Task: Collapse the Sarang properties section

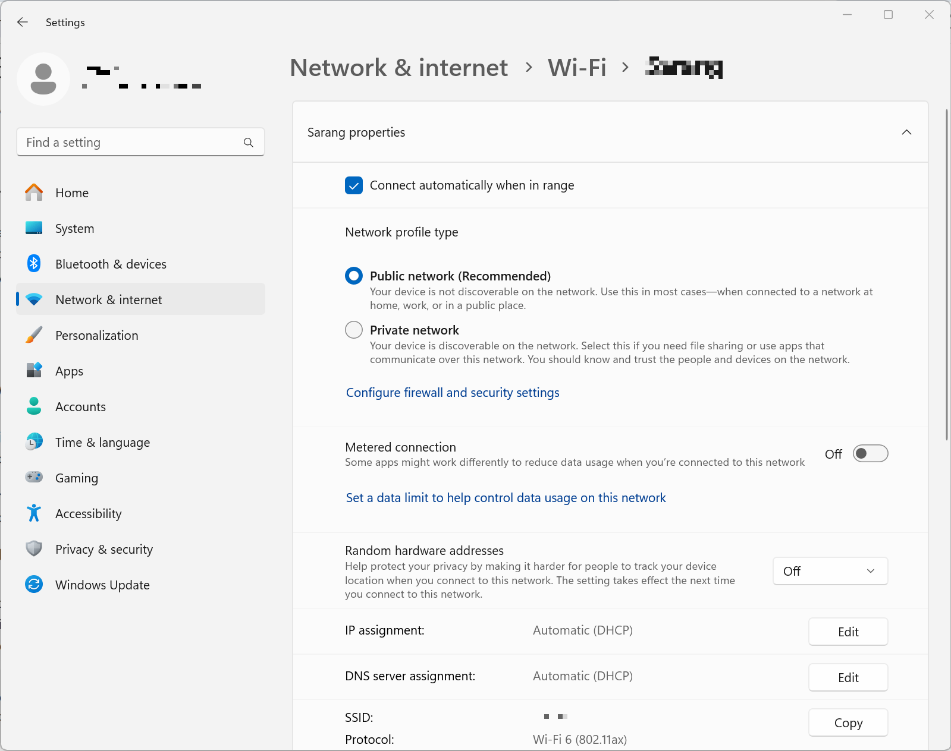Action: (x=906, y=132)
